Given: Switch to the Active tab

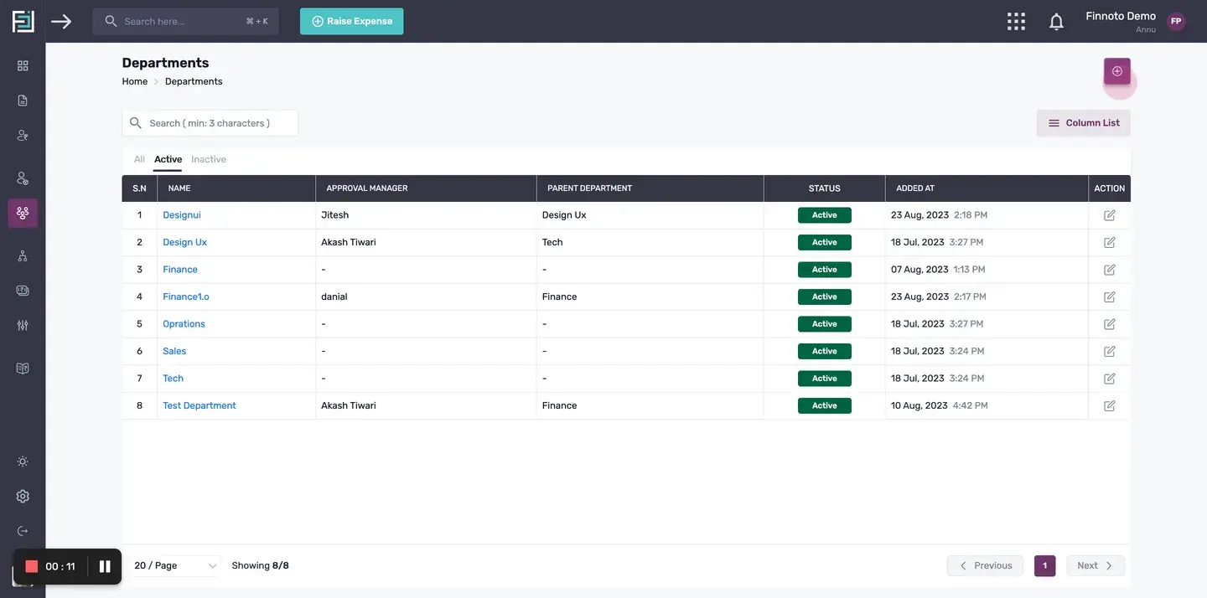Looking at the screenshot, I should [x=168, y=159].
